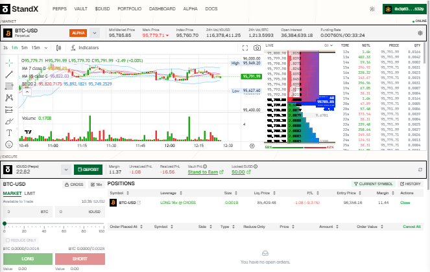Screen dimensions: 430x272
Task: Place a SHORT order button
Action: [x=80, y=259]
